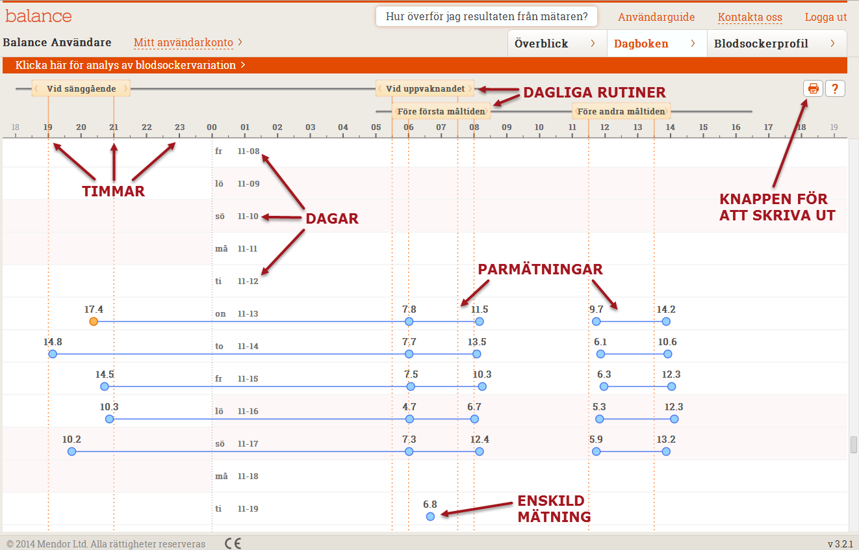This screenshot has height=550, width=859.
Task: Click the 7.8 measurement point on 11-13
Action: tap(409, 321)
